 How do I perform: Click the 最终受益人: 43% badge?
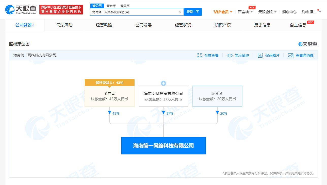coord(110,82)
